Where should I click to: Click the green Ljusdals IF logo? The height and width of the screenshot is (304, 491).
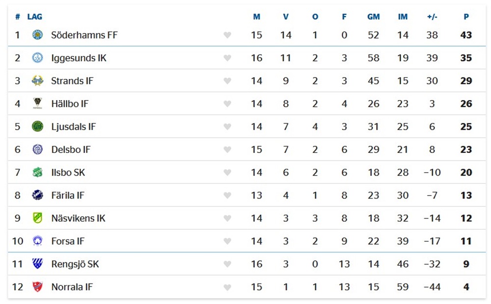tap(38, 127)
